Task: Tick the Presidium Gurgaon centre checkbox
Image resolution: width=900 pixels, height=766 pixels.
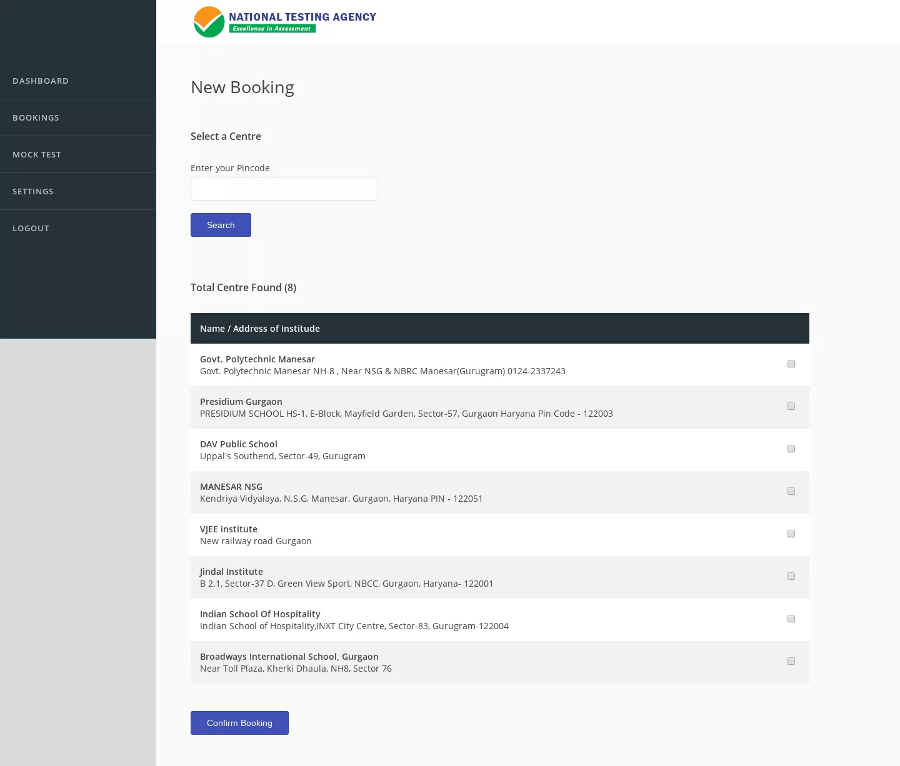Action: (x=791, y=406)
